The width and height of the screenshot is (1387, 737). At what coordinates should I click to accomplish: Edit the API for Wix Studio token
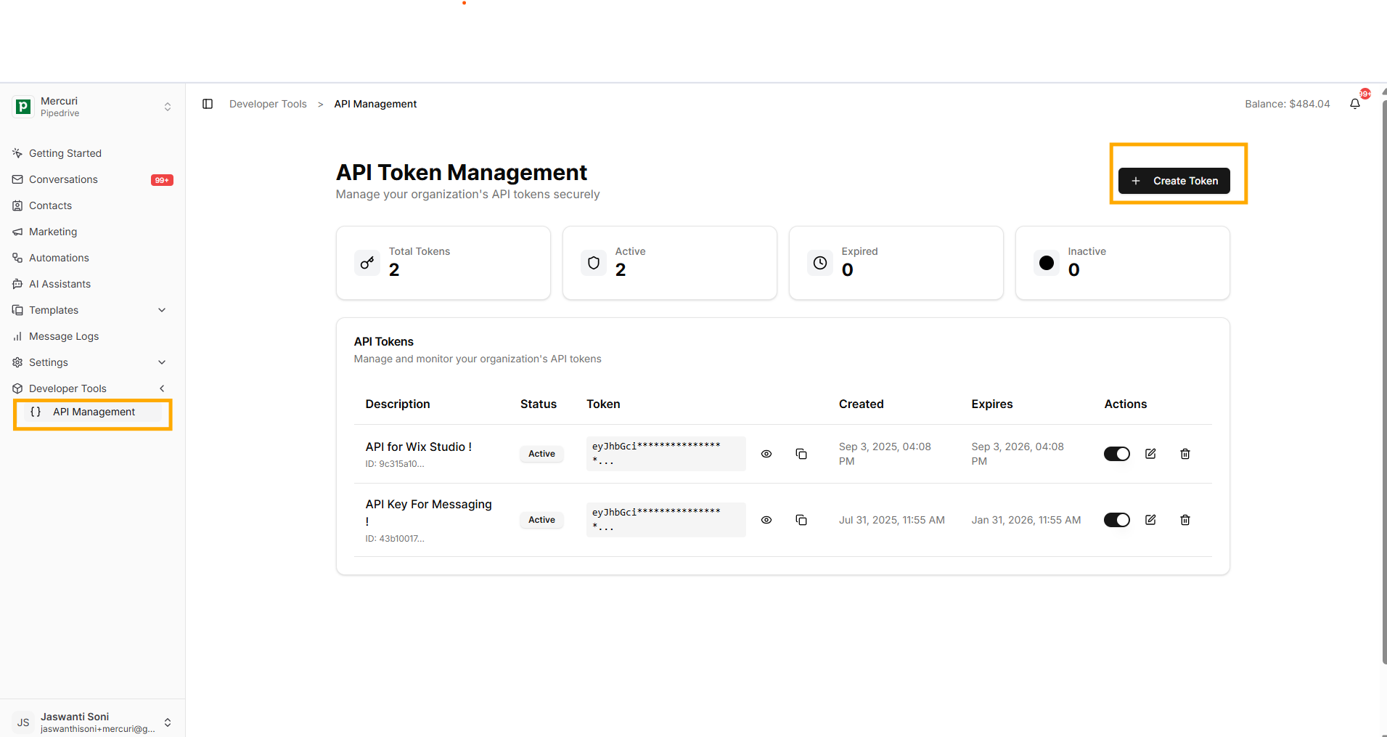point(1150,454)
